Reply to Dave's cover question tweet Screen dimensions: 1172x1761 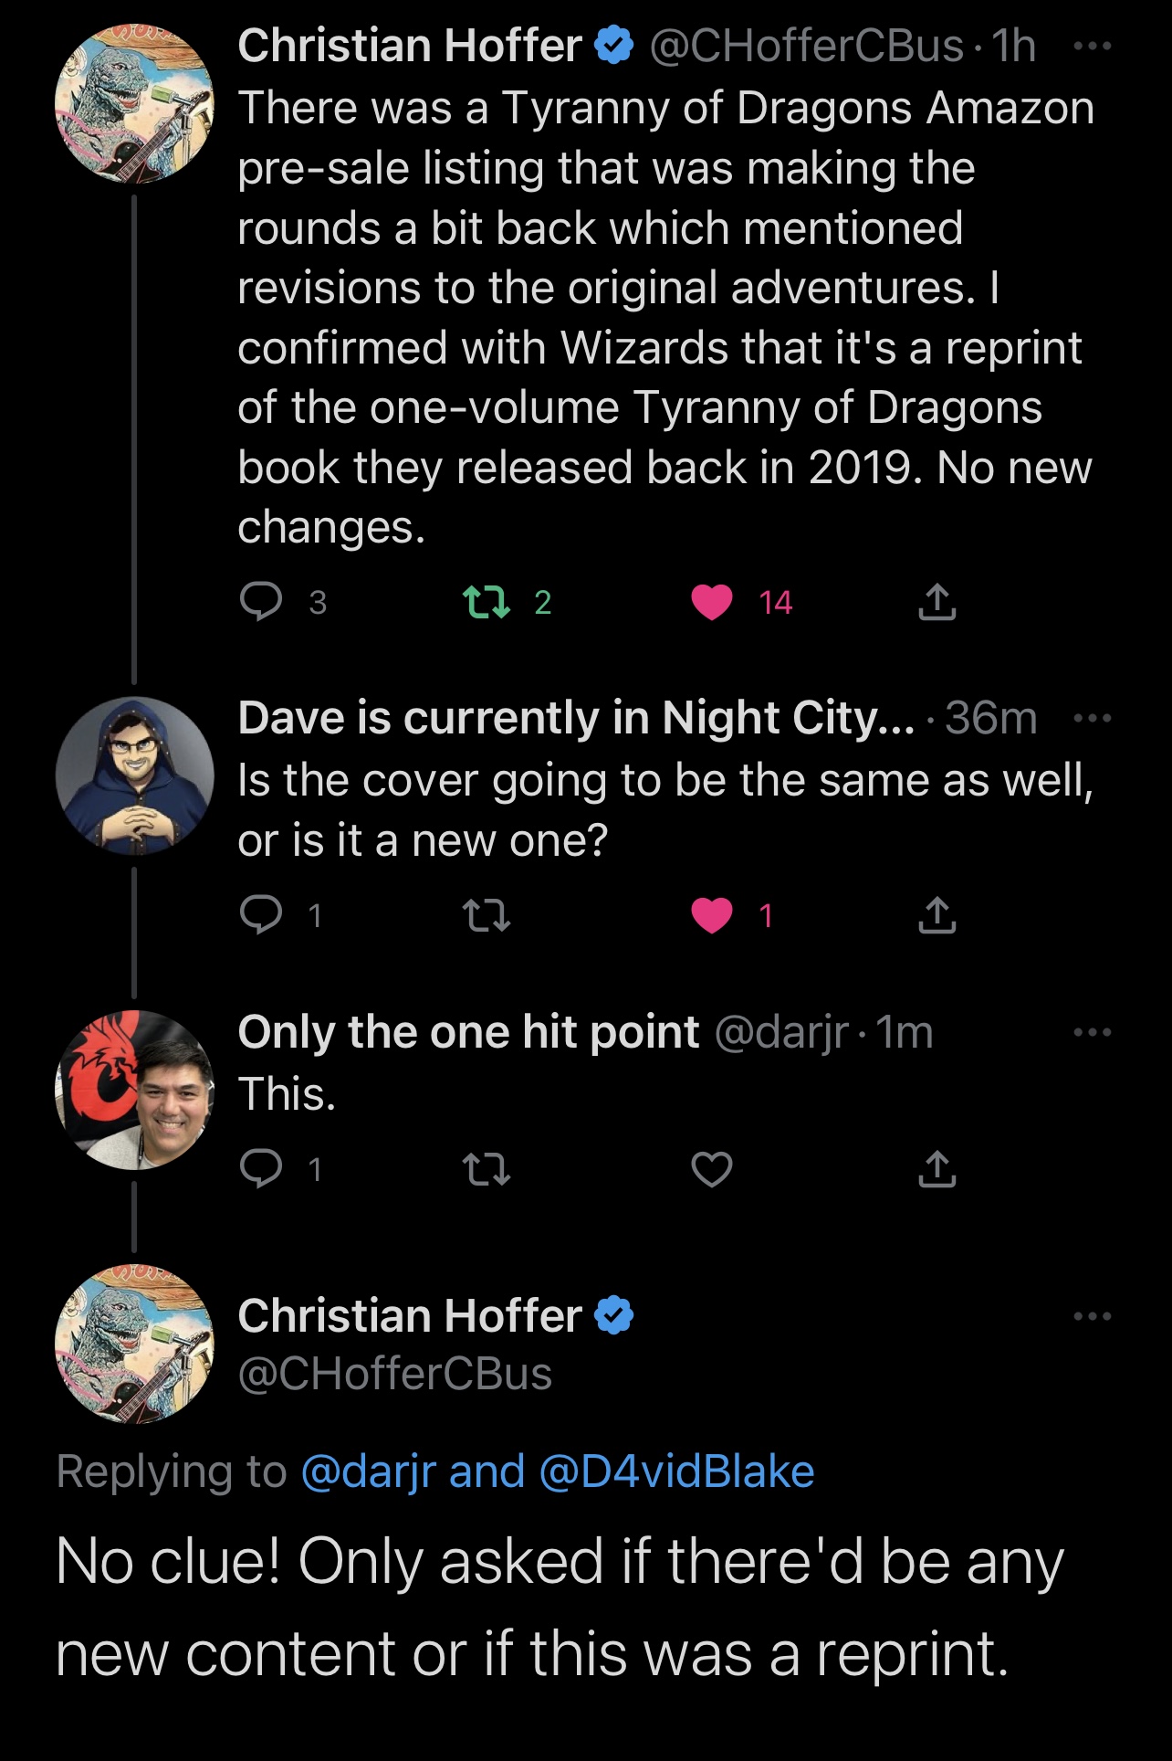(x=261, y=914)
